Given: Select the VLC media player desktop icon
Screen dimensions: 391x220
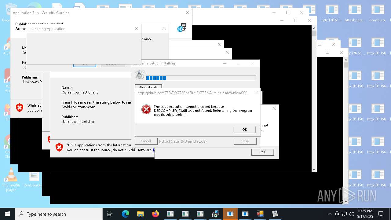Looking at the screenshot, I should 11,180.
